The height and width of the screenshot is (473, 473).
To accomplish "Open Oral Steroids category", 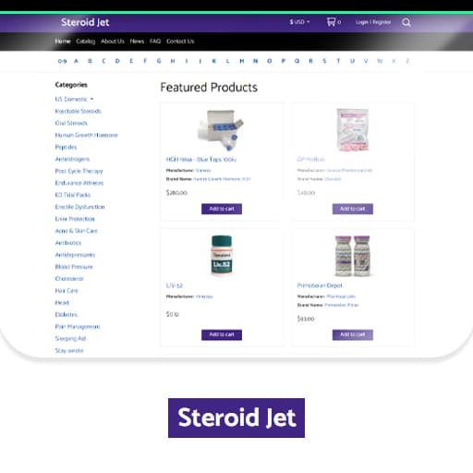I will click(x=71, y=123).
